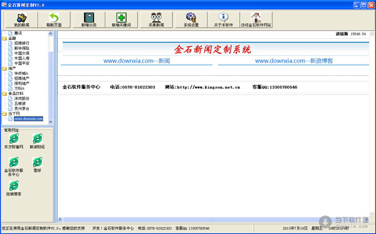
Task: Choose 中国平安 in the tree
Action: click(21, 63)
